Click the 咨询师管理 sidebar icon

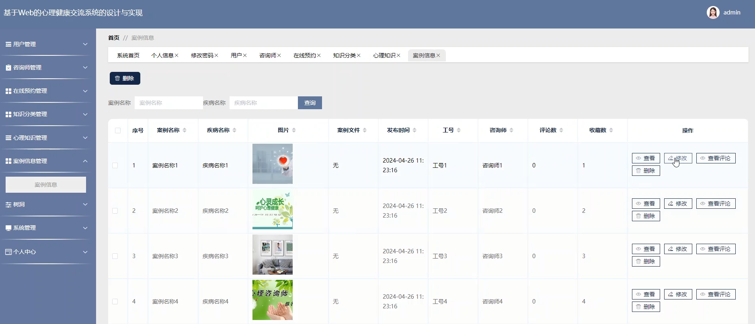click(8, 67)
